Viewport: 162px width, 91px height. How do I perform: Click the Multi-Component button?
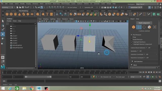pos(144,23)
